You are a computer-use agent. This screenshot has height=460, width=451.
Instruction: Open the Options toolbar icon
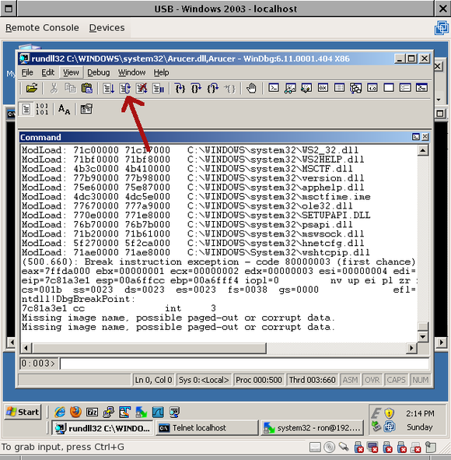pos(86,109)
